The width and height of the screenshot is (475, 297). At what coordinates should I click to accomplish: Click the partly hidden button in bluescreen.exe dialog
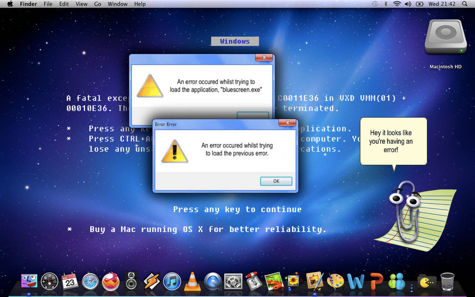pyautogui.click(x=253, y=115)
